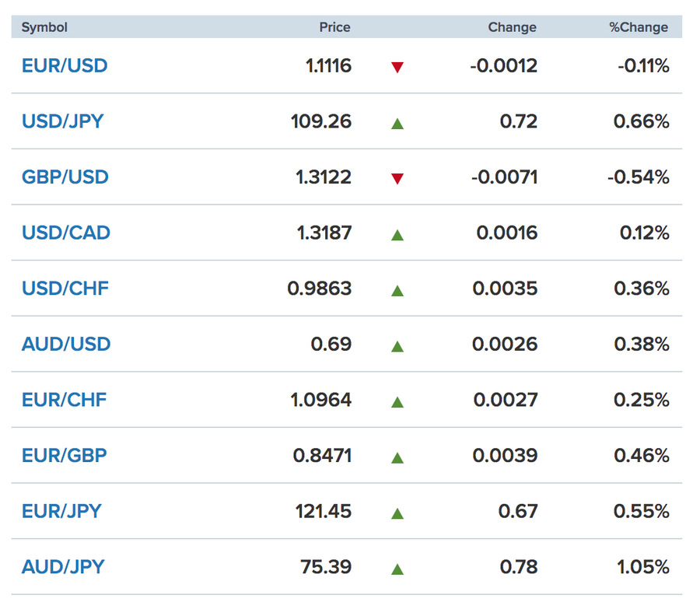This screenshot has height=609, width=700.
Task: Open the EUR/JPY currency pair
Action: pos(61,512)
